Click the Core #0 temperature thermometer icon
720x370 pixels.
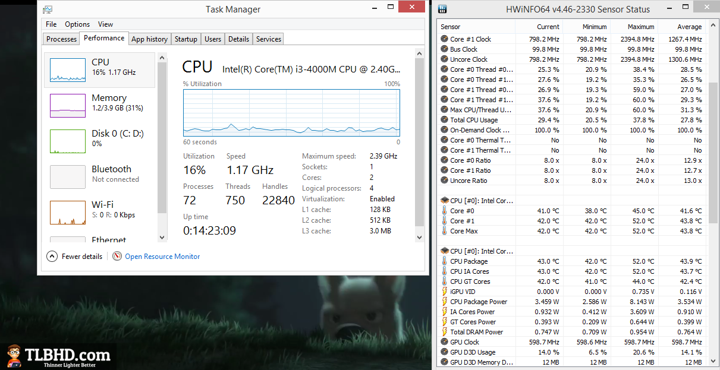tap(444, 211)
